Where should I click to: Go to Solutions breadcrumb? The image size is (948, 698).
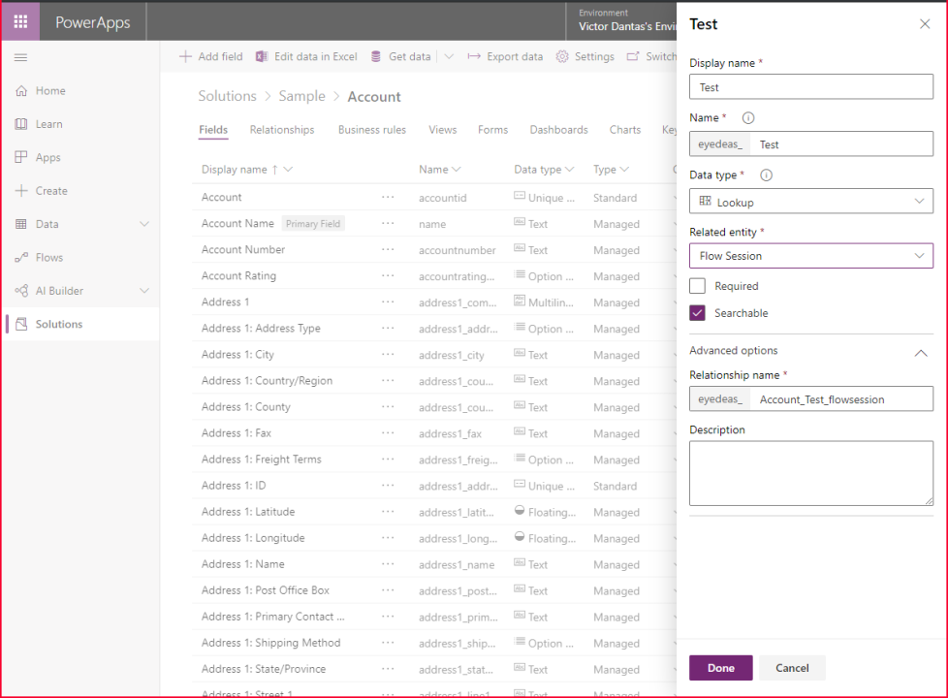click(228, 96)
